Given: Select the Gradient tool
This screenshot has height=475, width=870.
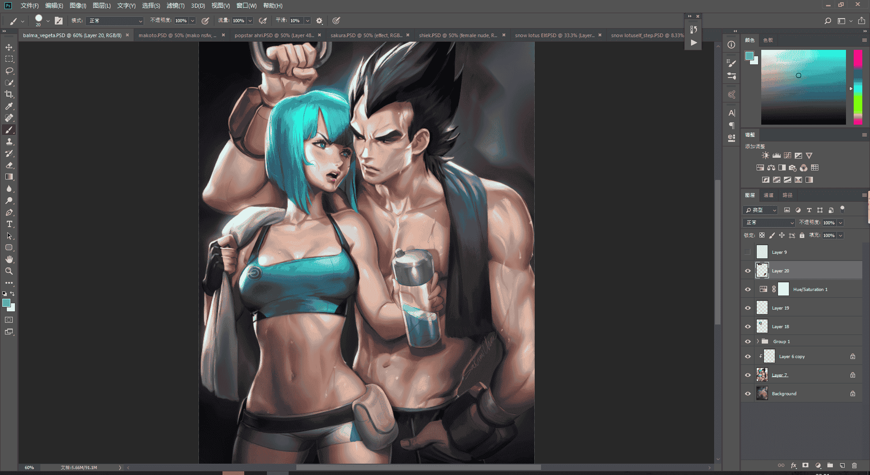Looking at the screenshot, I should pyautogui.click(x=9, y=177).
